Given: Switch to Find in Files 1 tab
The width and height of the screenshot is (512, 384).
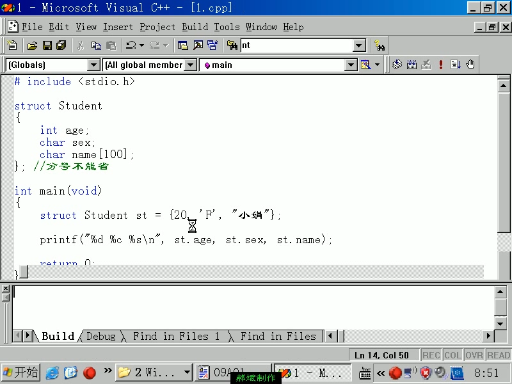Looking at the screenshot, I should click(x=175, y=336).
